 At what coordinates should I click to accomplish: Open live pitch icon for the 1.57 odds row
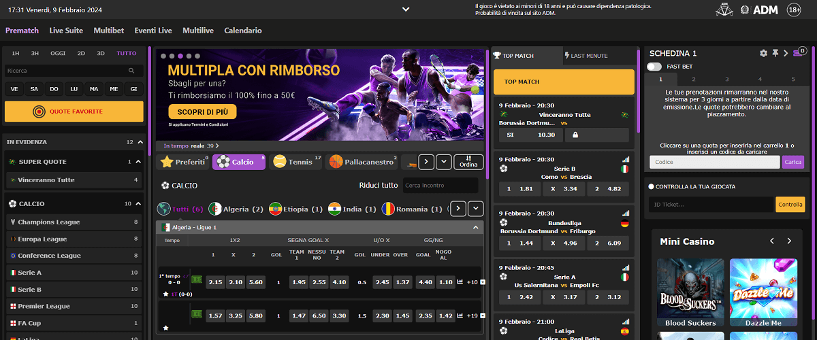(197, 315)
